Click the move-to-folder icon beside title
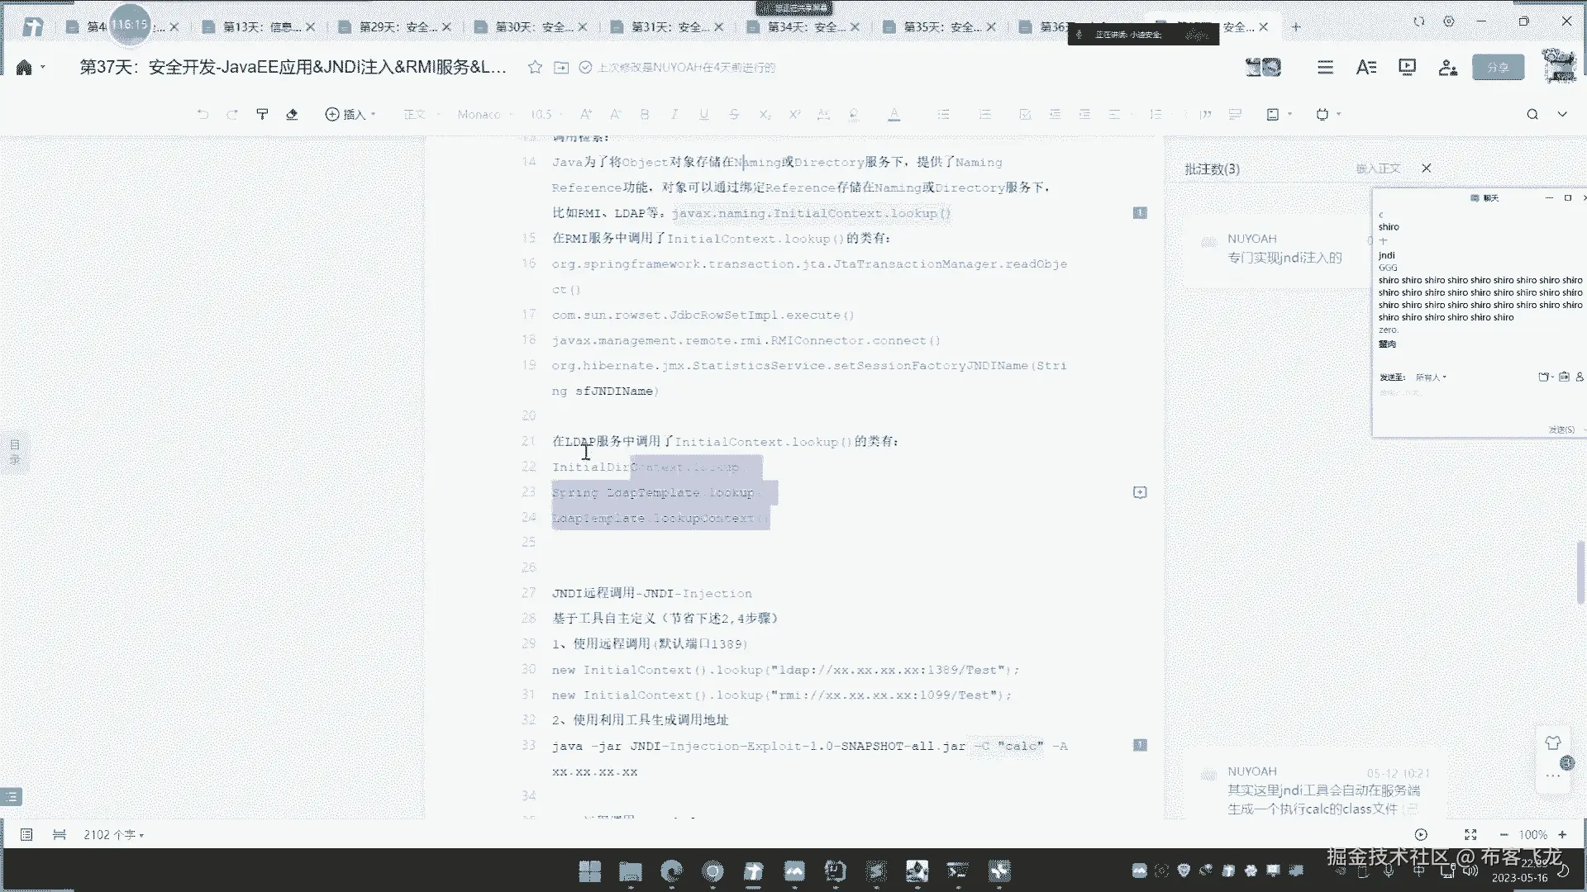 (x=561, y=67)
